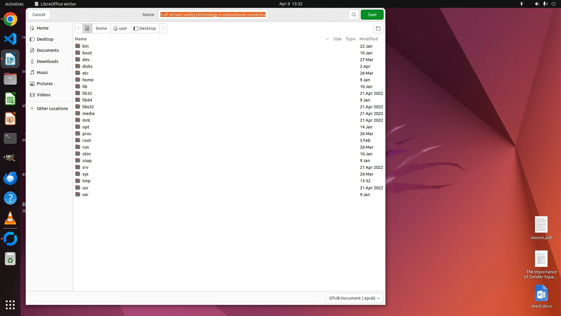561x316 pixels.
Task: Open the EPUB Document file type dropdown
Action: pos(354,298)
